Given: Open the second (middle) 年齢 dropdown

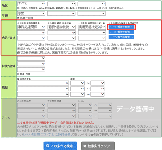Looking at the screenshot, I should click(62, 13).
